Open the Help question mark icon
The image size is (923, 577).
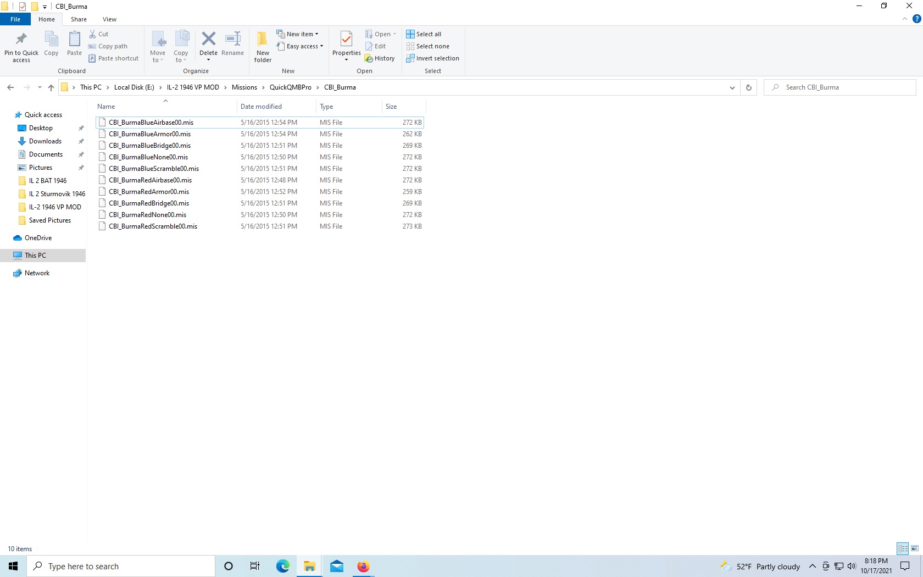(x=916, y=19)
